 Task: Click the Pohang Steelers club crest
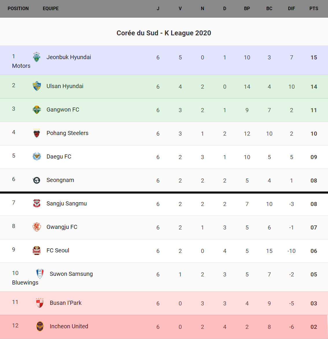pos(37,133)
